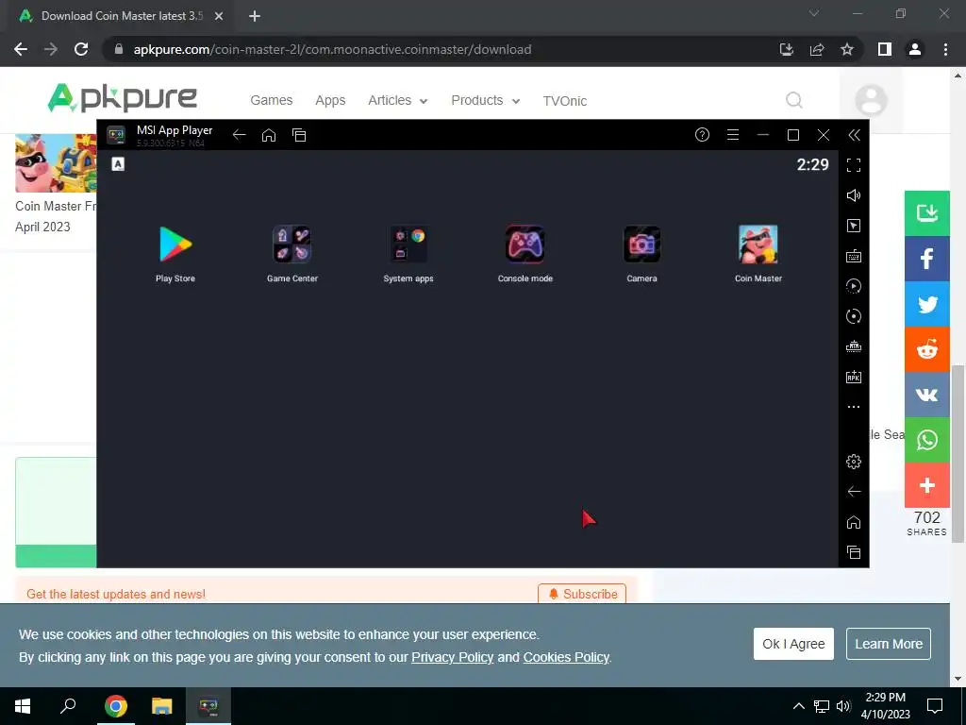Share the page on VK
This screenshot has height=725, width=966.
tap(927, 395)
